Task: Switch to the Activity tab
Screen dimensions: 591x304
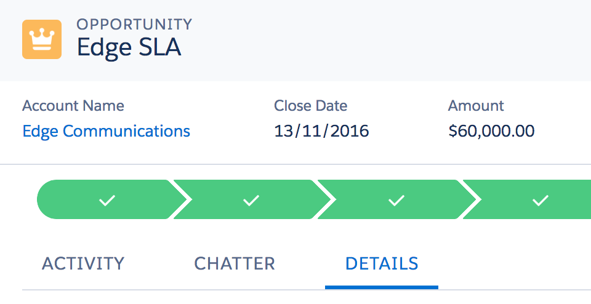Action: [x=83, y=263]
